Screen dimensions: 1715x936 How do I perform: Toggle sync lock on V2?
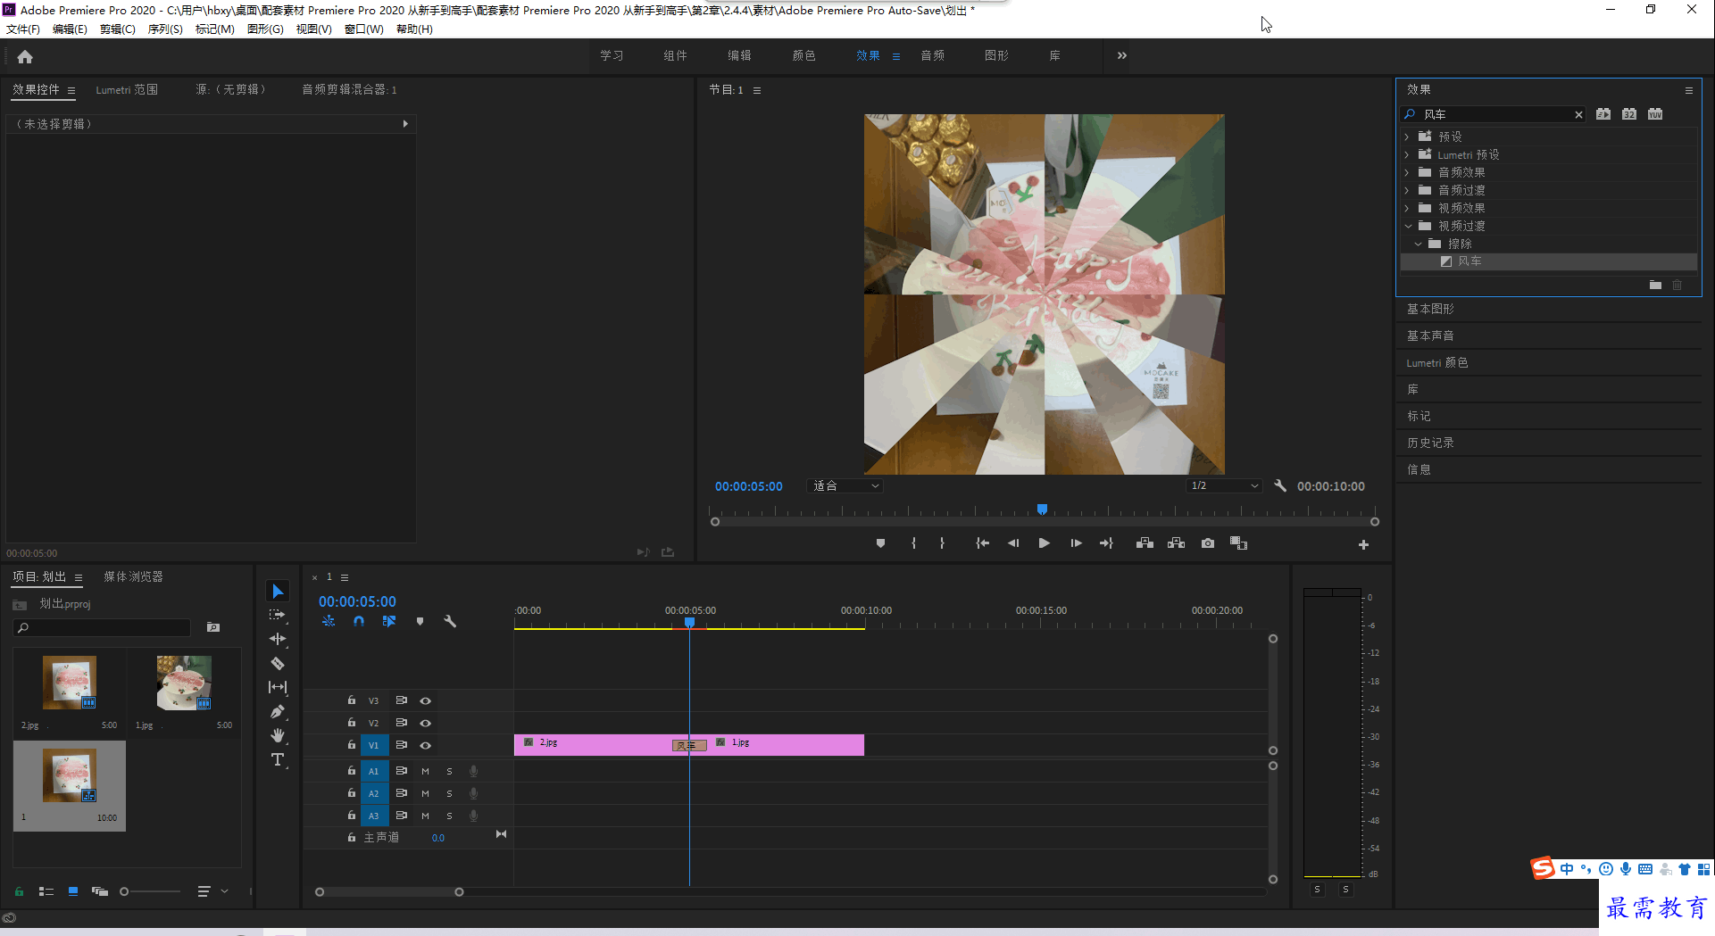point(402,722)
